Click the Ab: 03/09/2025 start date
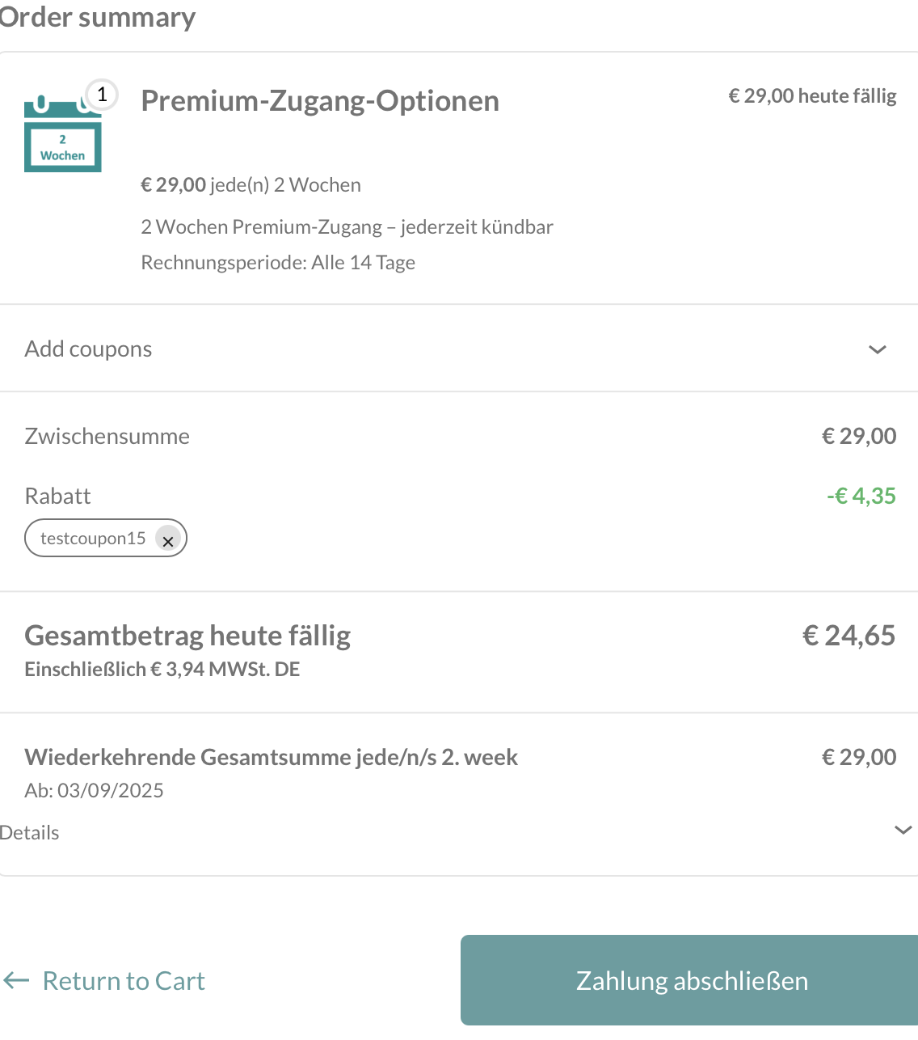This screenshot has width=918, height=1040. 95,791
